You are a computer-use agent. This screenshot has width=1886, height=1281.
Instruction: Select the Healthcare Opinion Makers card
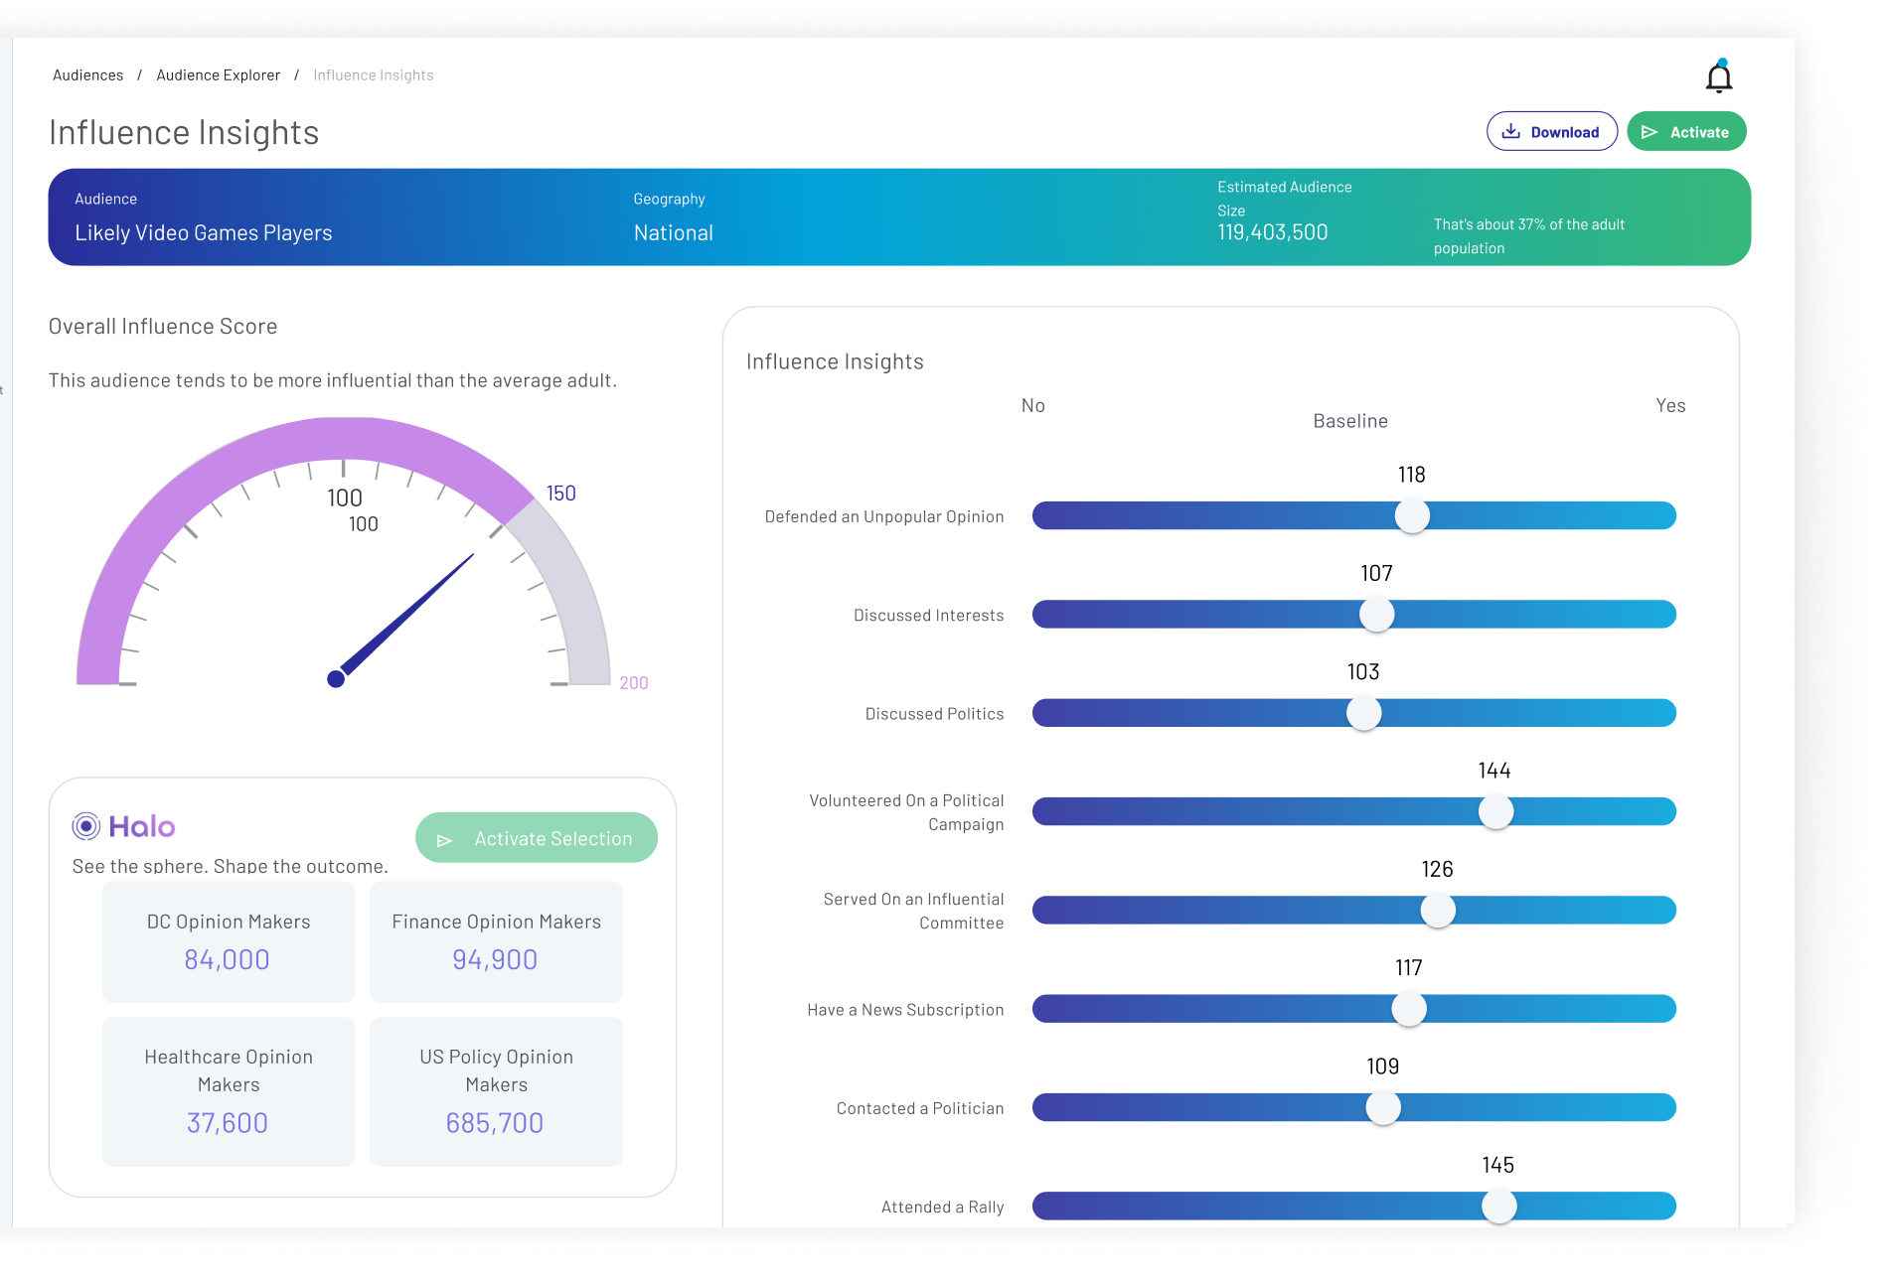229,1091
